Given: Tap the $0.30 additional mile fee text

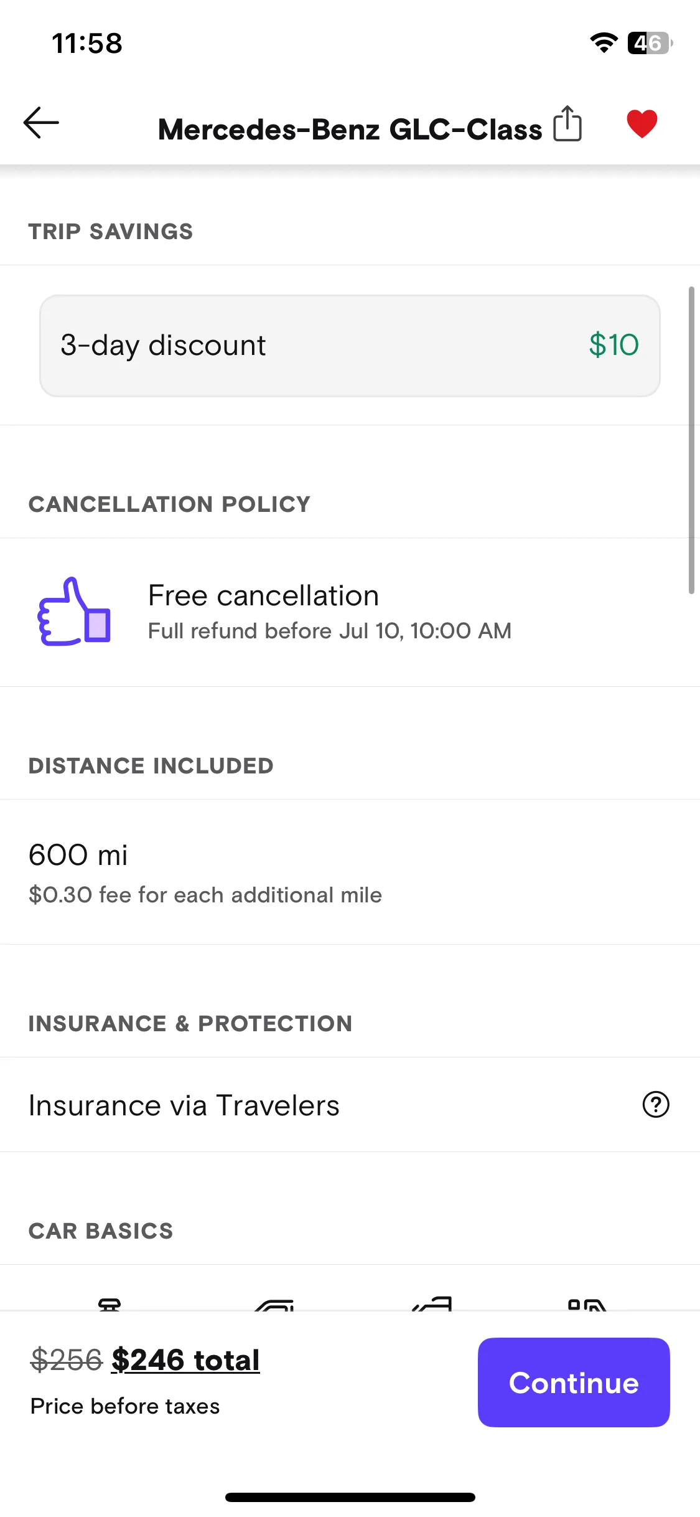Looking at the screenshot, I should coord(205,895).
